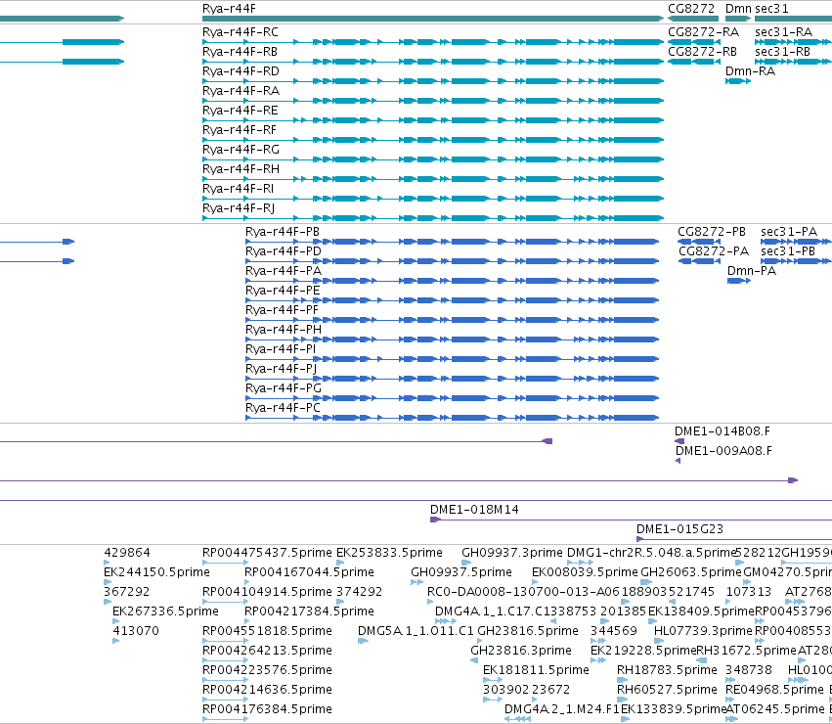Select EST RP004176384.5prime

(x=267, y=710)
